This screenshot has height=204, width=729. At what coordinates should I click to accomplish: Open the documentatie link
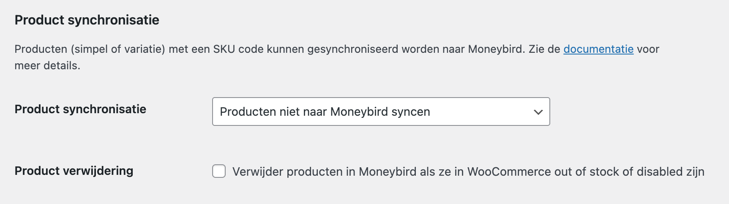(x=598, y=49)
